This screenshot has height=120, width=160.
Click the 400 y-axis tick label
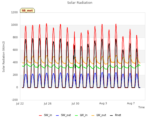tap(15, 62)
